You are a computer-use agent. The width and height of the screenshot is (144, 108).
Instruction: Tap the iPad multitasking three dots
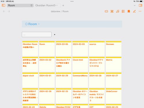[72, 1]
